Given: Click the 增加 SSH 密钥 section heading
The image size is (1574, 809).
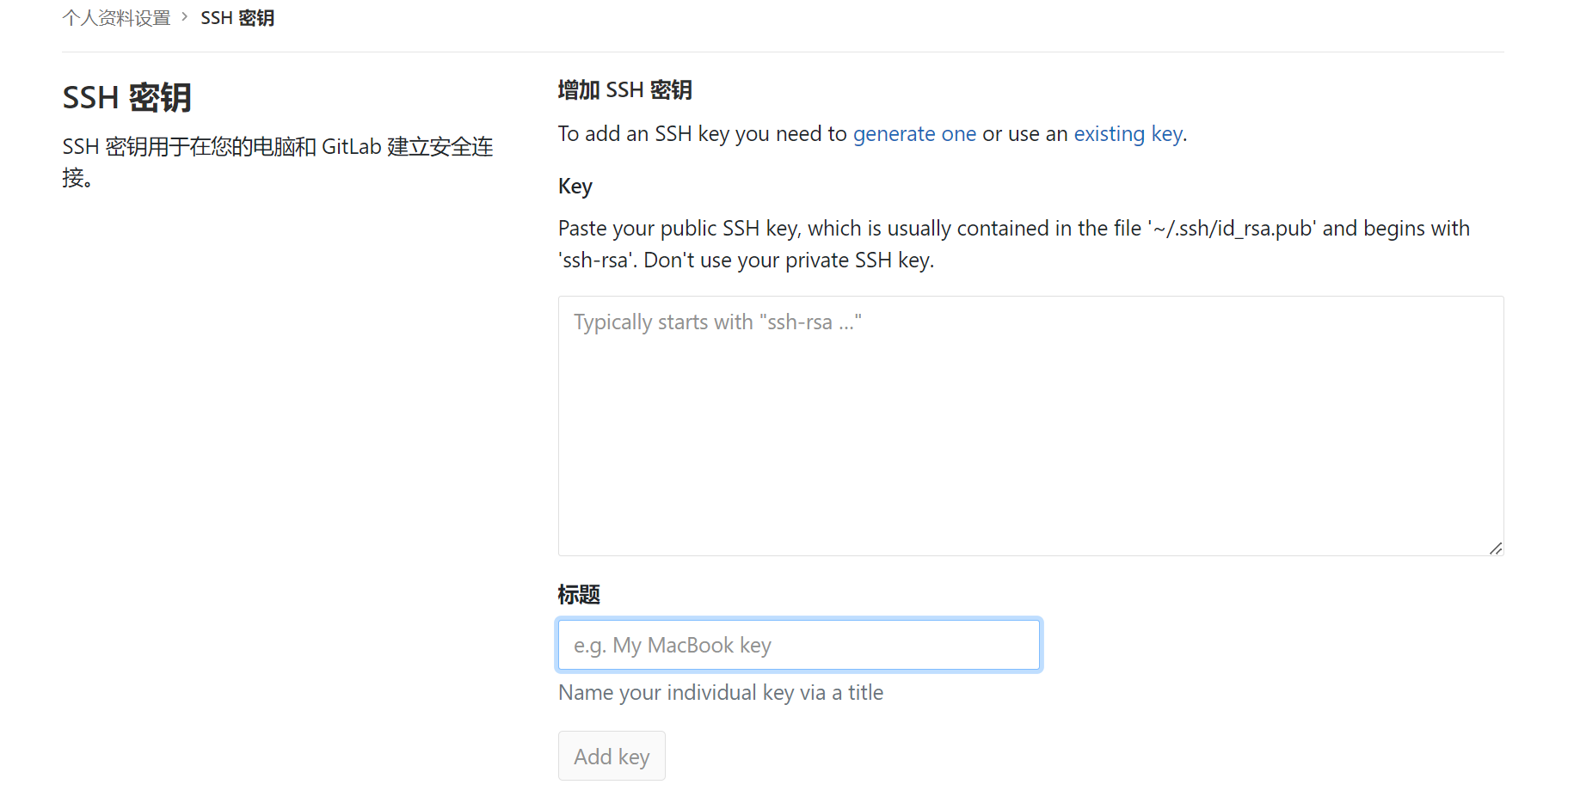Looking at the screenshot, I should [x=624, y=90].
